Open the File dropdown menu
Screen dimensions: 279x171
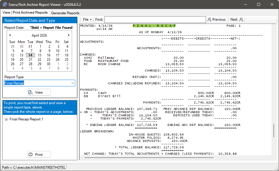point(87,19)
